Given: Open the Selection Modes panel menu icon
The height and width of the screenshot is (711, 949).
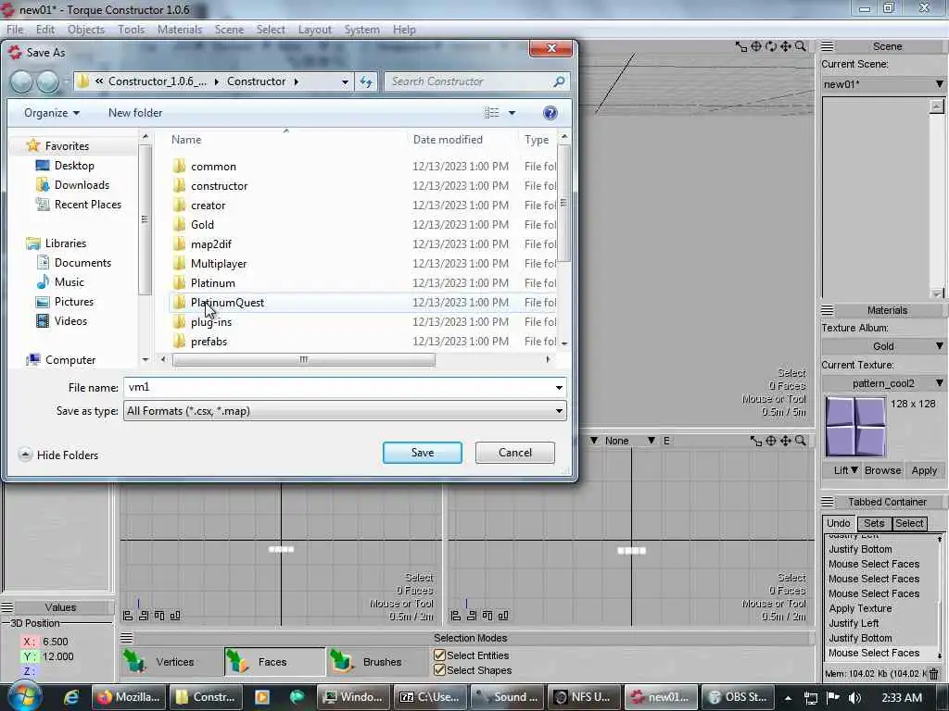Looking at the screenshot, I should pyautogui.click(x=126, y=637).
